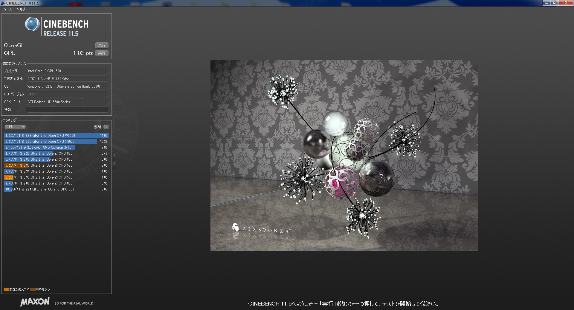Select ranking row 10, Core i3 530 at 2.94 GHz
Screen dimensions: 574x310
[x=57, y=189]
